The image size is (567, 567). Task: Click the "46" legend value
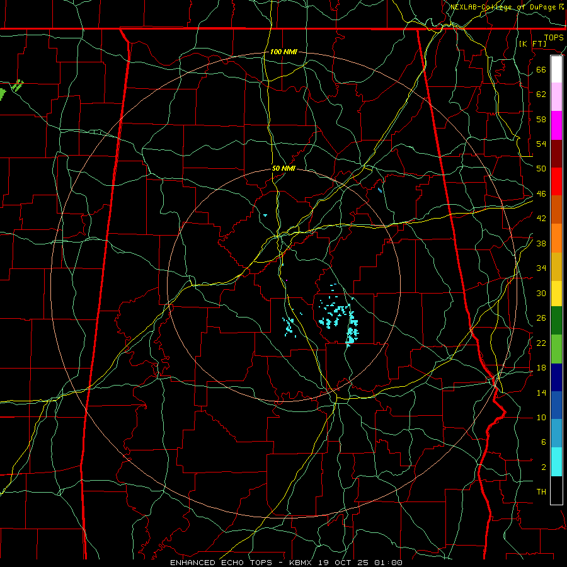coord(541,194)
